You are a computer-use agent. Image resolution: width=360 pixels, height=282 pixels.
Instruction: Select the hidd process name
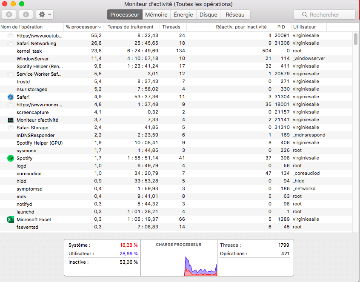point(21,181)
